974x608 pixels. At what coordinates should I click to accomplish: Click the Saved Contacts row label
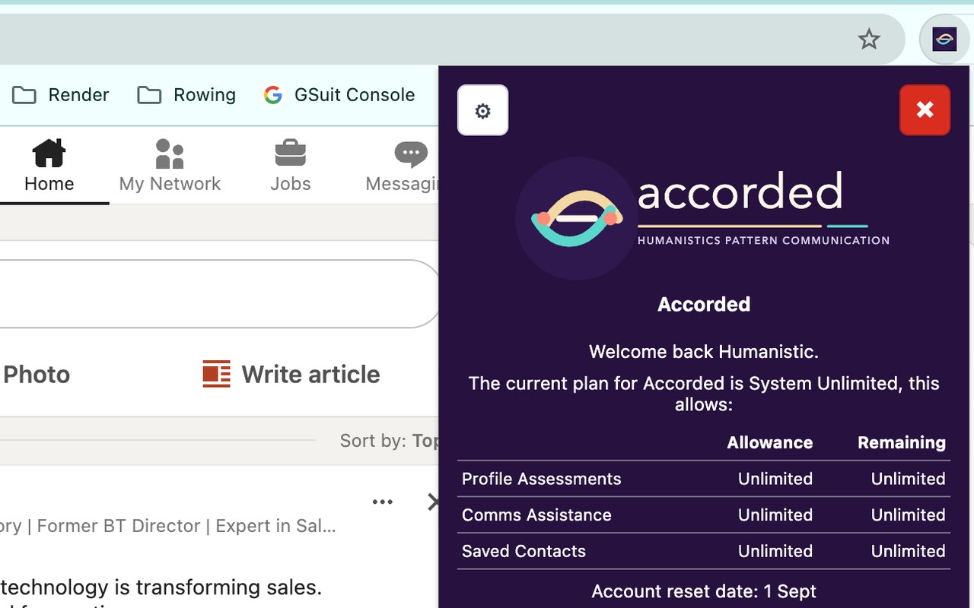pyautogui.click(x=524, y=551)
